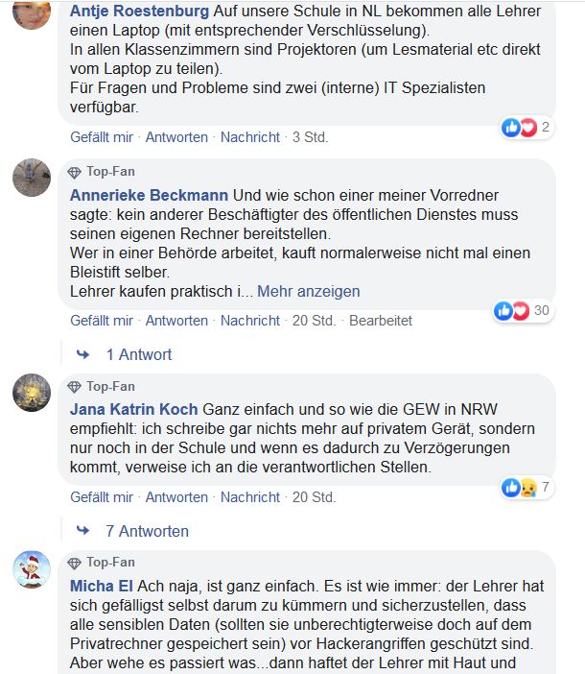
Task: Open Micha El's Santa avatar
Action: pos(32,569)
